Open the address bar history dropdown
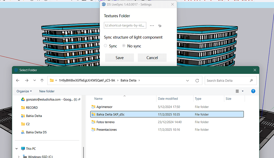 (x=187, y=80)
